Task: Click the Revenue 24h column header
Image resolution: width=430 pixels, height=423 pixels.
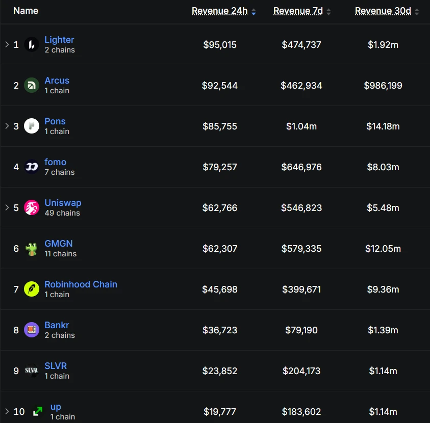Action: (220, 11)
